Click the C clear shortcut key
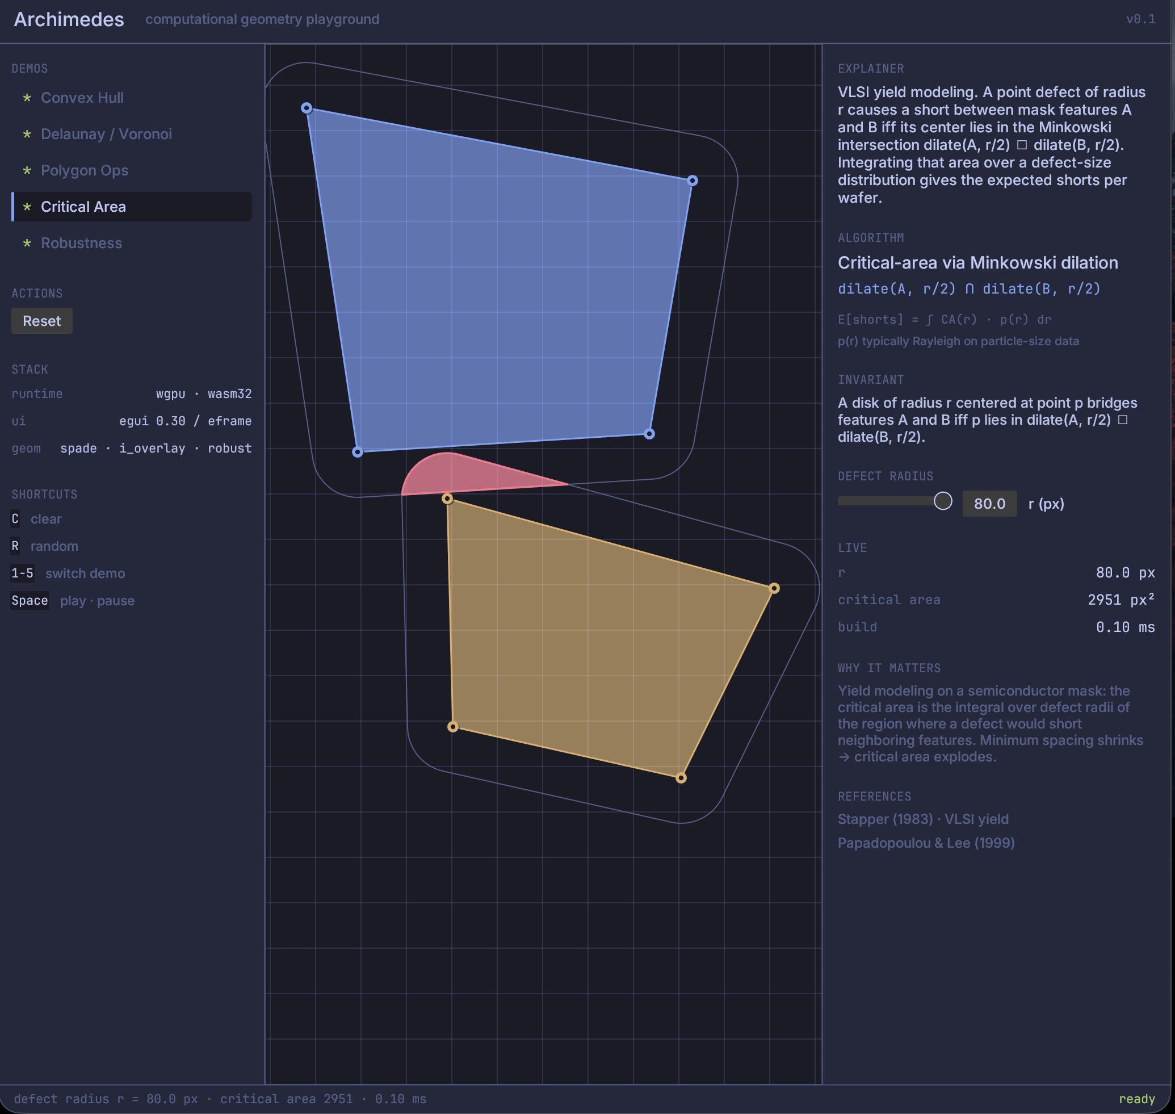Image resolution: width=1175 pixels, height=1114 pixels. point(15,519)
